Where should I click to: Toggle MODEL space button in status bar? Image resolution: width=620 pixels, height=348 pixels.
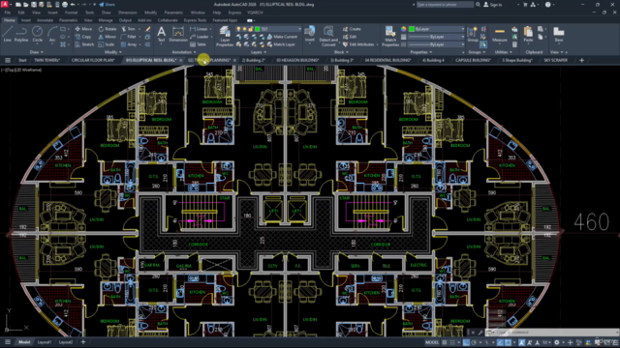[432, 342]
